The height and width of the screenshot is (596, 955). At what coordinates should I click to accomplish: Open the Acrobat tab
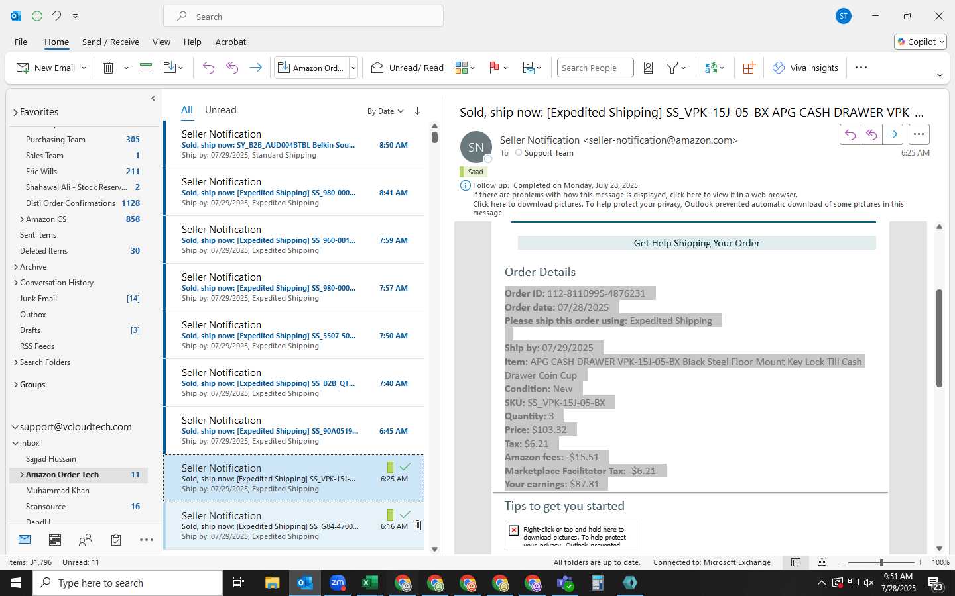pos(231,42)
